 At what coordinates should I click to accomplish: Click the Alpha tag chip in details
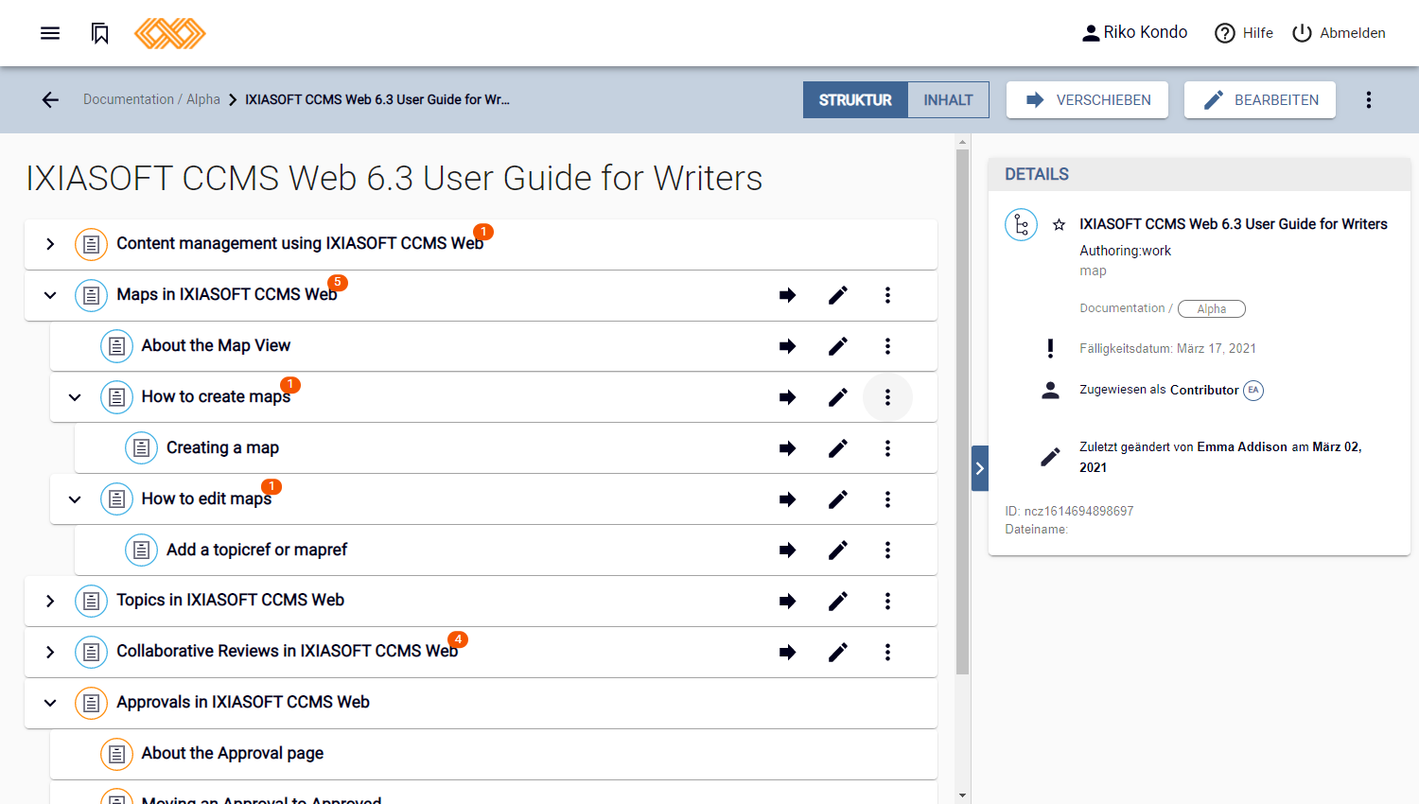(1212, 309)
